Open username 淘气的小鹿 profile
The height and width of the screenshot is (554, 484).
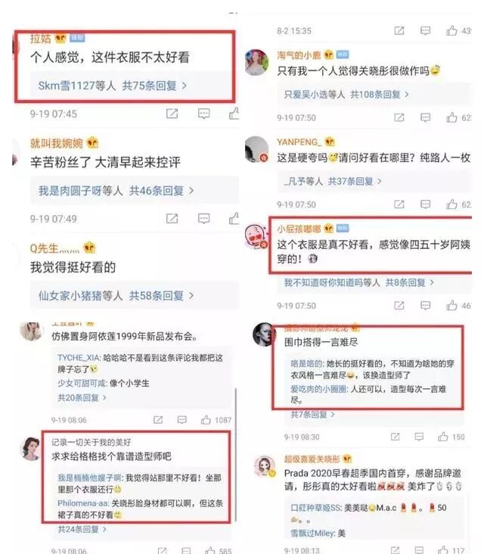click(x=299, y=54)
